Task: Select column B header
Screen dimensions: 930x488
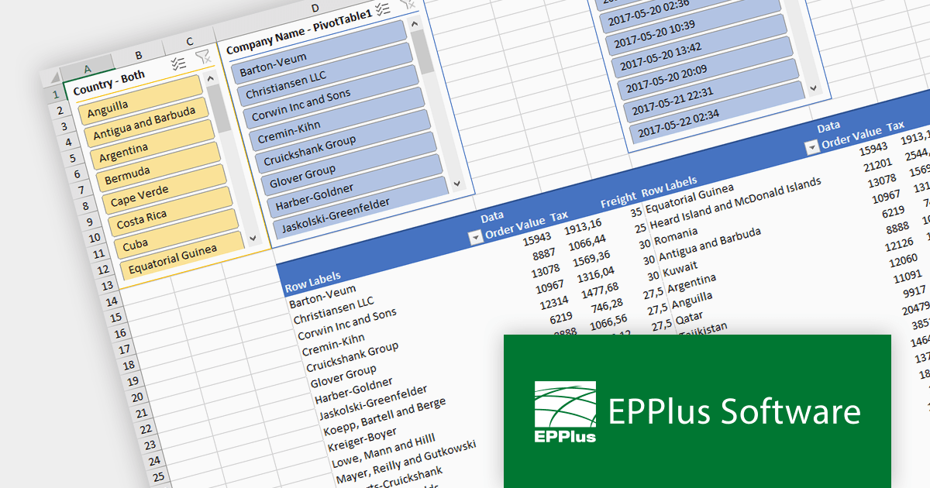Action: (x=139, y=55)
